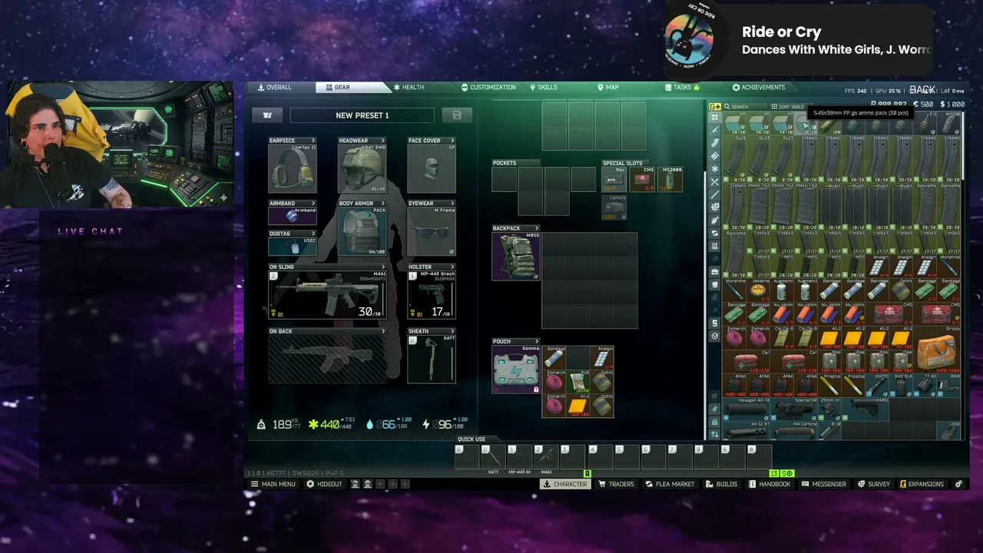Expand the On Sling slot arrow
The image size is (983, 553).
pyautogui.click(x=383, y=267)
